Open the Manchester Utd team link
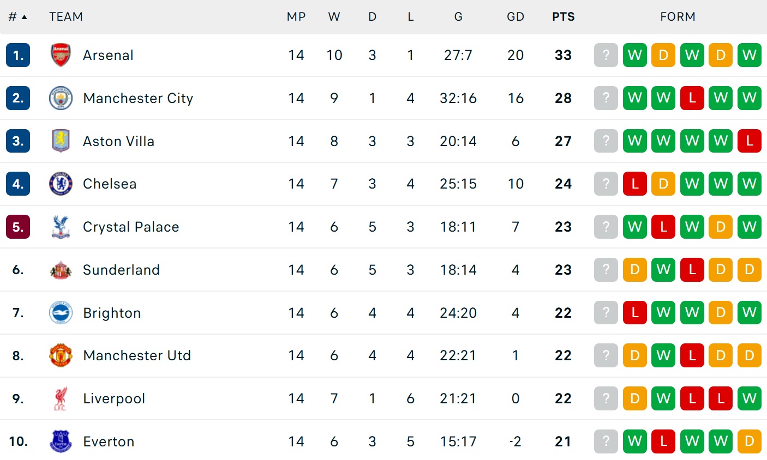The height and width of the screenshot is (460, 767). (137, 355)
